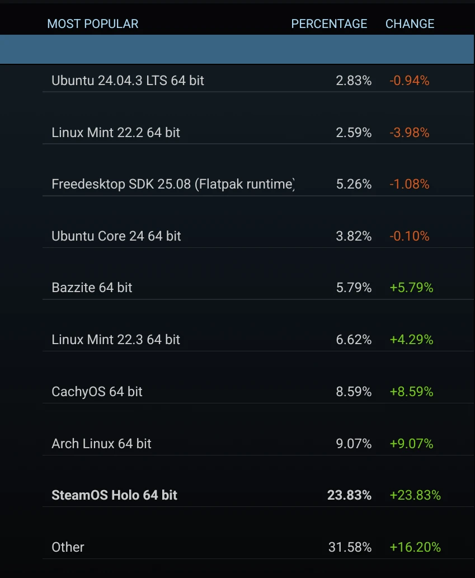Click the Bazzite 64 bit entry
Viewport: 475px width, 578px height.
(x=92, y=288)
